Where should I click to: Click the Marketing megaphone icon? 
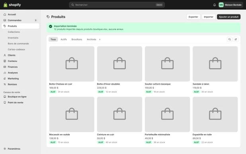pos(5,79)
